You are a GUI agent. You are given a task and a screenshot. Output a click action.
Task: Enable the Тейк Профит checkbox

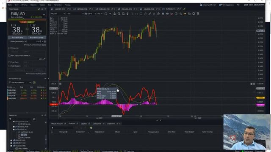coord(9,66)
